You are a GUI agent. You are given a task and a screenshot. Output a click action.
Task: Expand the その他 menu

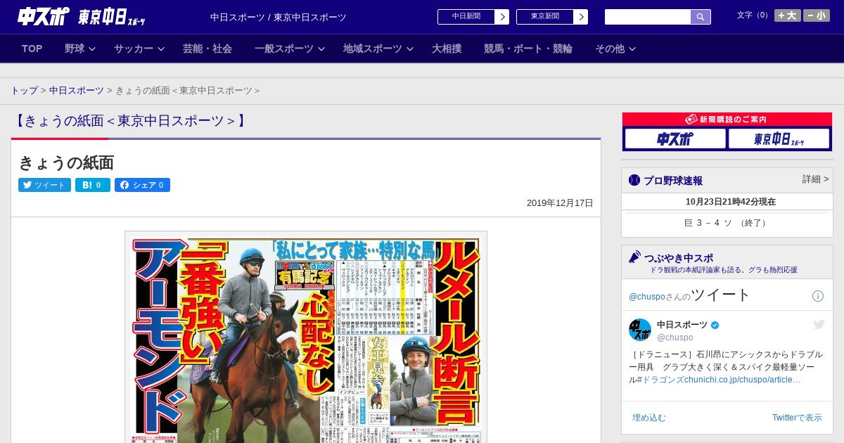tap(615, 49)
